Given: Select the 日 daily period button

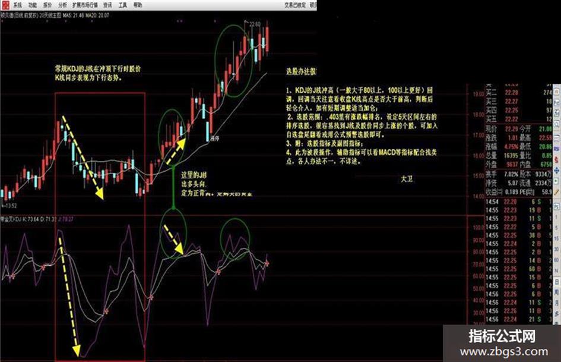Looking at the screenshot, I should [557, 282].
